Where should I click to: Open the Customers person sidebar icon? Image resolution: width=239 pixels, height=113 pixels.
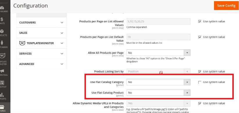(2, 43)
